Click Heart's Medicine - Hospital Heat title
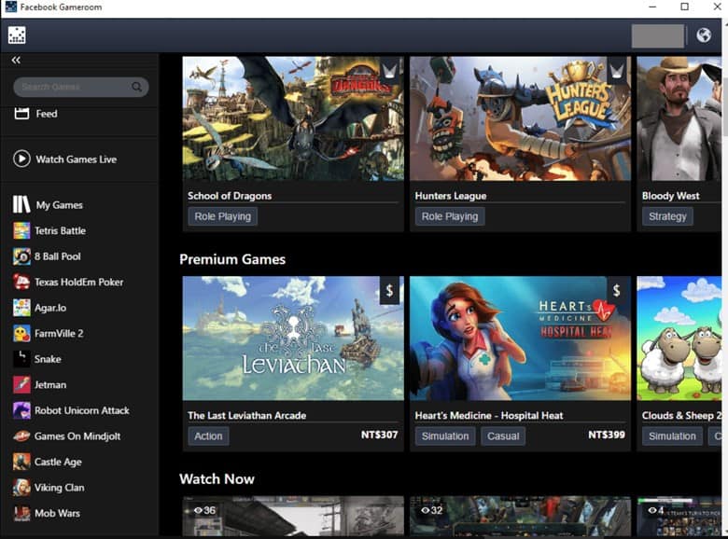Viewport: 728px width, 539px height. (x=489, y=416)
